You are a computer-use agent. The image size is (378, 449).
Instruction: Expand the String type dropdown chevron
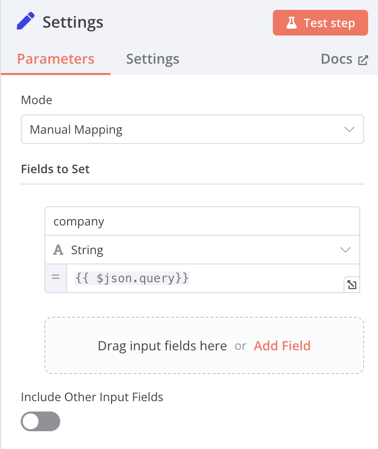346,250
